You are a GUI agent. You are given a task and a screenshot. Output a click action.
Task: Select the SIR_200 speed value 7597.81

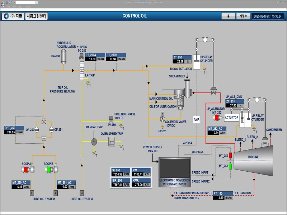(x=117, y=185)
